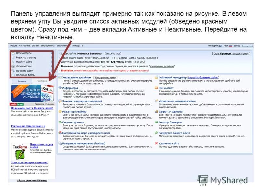This screenshot has width=260, height=195.
Task: Toggle the Интерфейс checkbox at top right
Action: [221, 45]
